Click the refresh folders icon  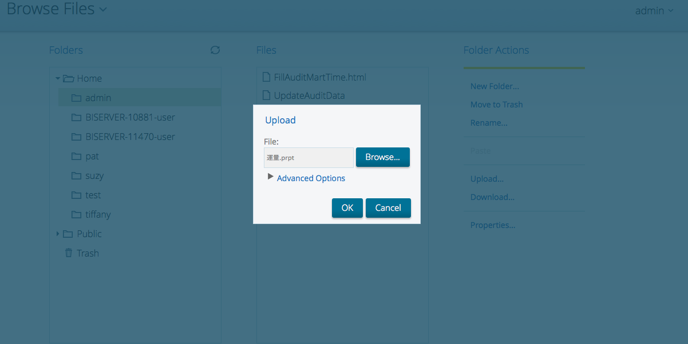(x=215, y=50)
